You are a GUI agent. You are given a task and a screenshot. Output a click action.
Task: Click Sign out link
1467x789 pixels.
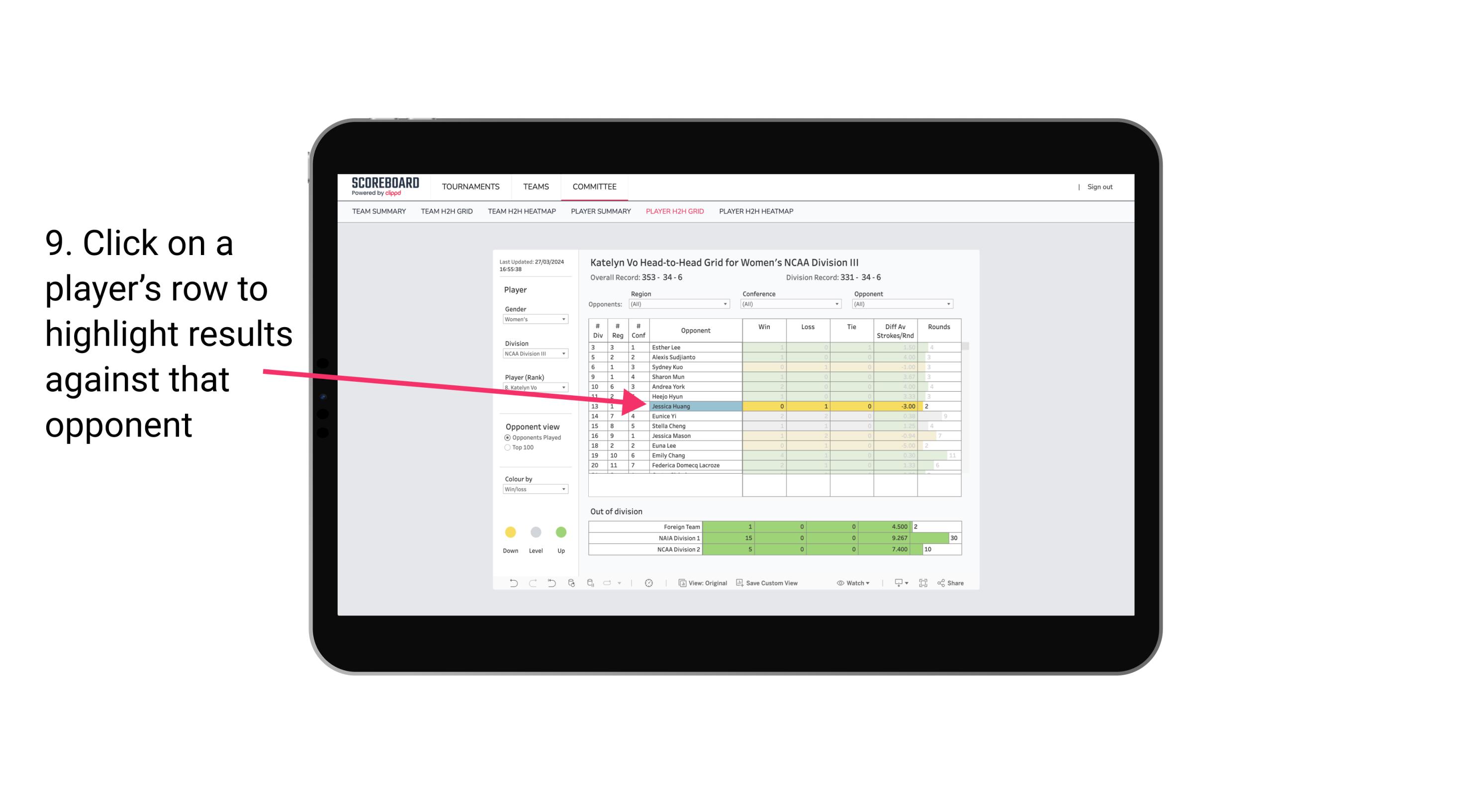[x=1100, y=184]
